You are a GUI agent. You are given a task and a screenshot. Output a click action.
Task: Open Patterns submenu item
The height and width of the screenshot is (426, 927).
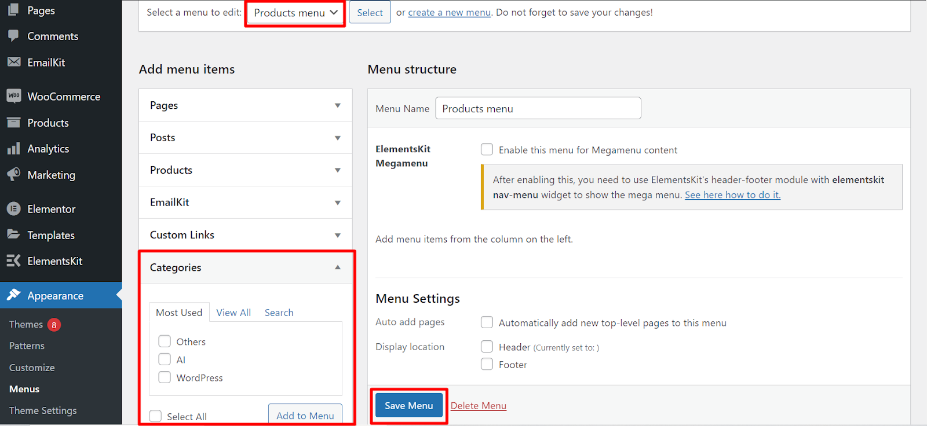point(27,346)
